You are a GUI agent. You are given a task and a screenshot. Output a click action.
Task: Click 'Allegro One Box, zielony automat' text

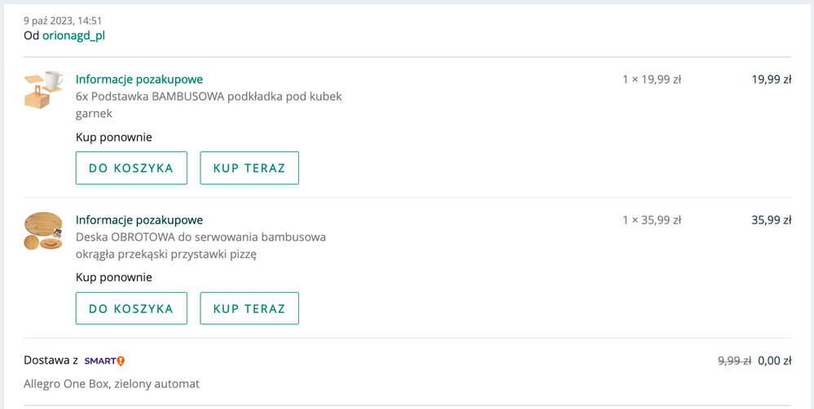(112, 384)
